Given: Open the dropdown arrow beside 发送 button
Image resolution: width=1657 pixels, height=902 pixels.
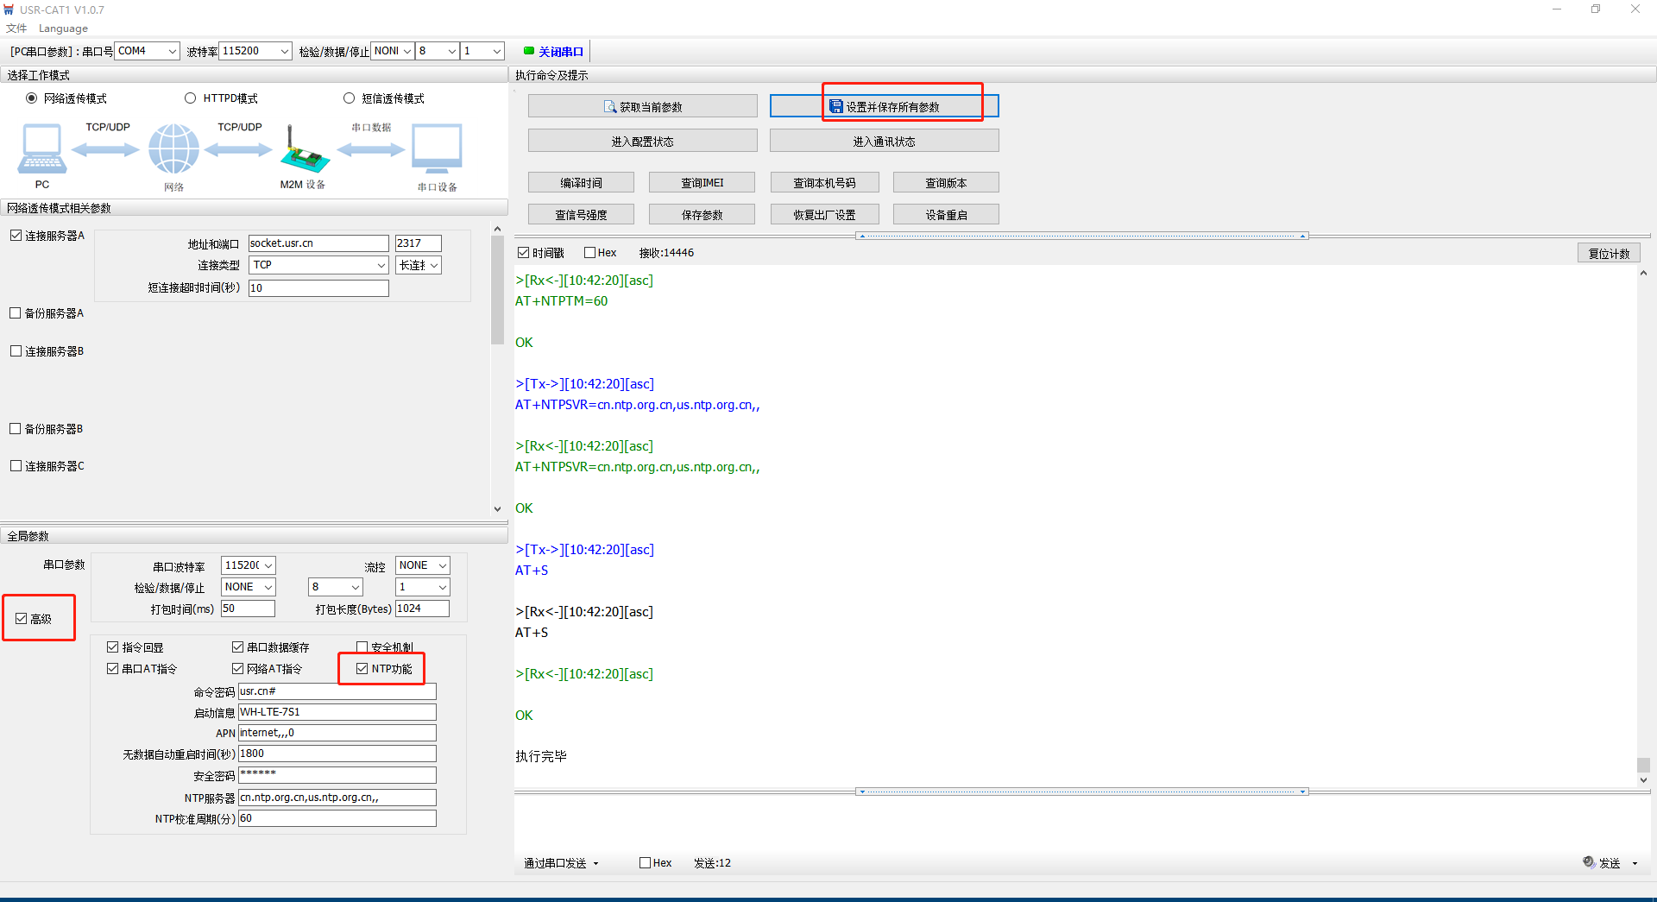Looking at the screenshot, I should coord(1635,863).
